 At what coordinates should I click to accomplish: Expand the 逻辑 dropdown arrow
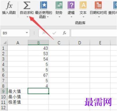coord(71,17)
